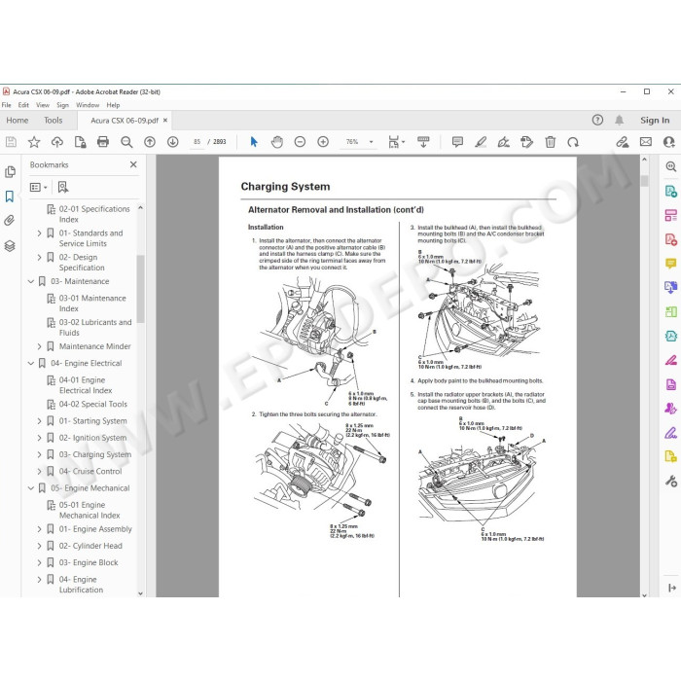The height and width of the screenshot is (681, 681).
Task: Close the Acura CSX 06-09.pdf tab
Action: pos(165,121)
